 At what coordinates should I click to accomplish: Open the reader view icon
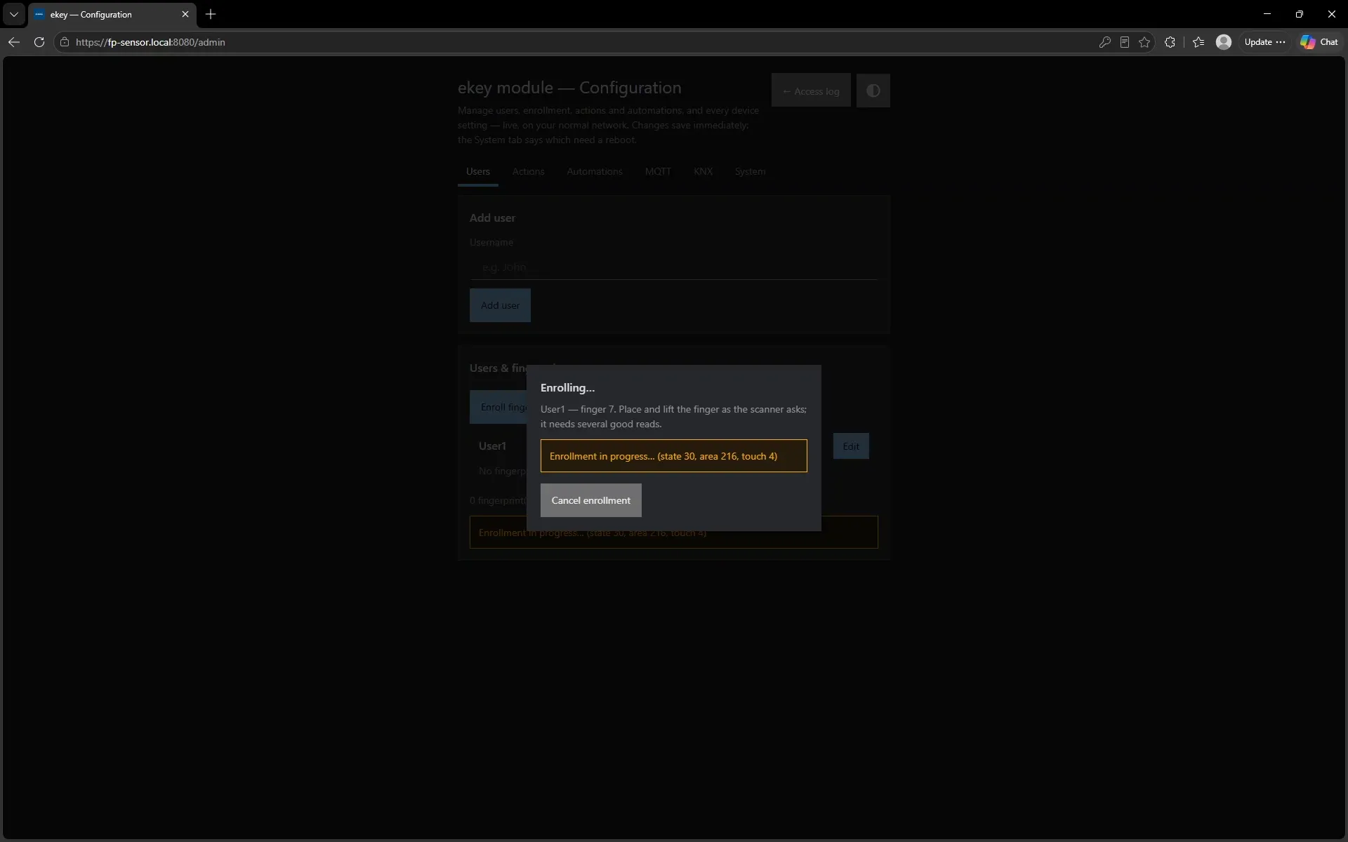click(1124, 42)
